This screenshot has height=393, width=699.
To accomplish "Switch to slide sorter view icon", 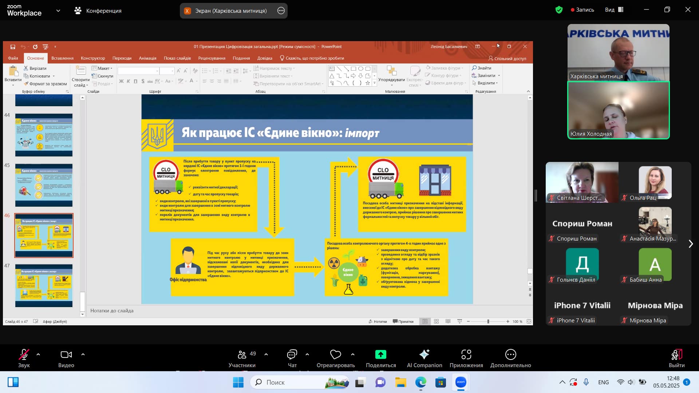I will pos(436,322).
